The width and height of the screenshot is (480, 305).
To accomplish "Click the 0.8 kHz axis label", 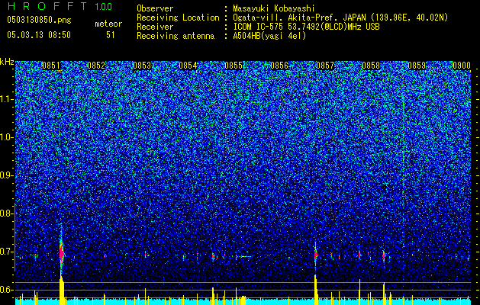I will [7, 213].
